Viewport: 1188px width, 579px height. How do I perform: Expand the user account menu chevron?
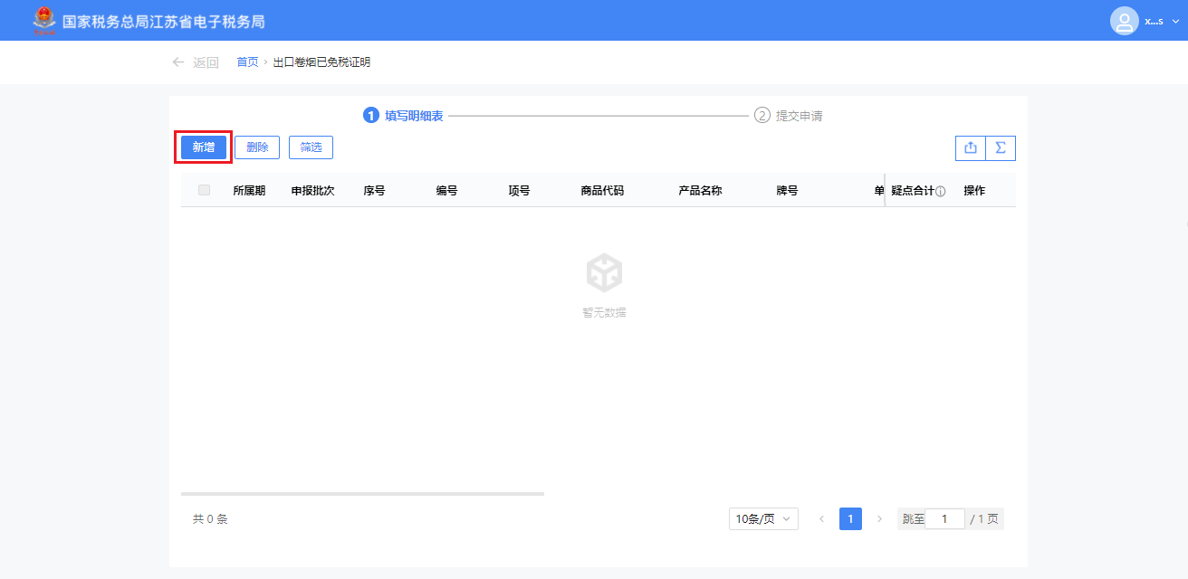[1176, 21]
